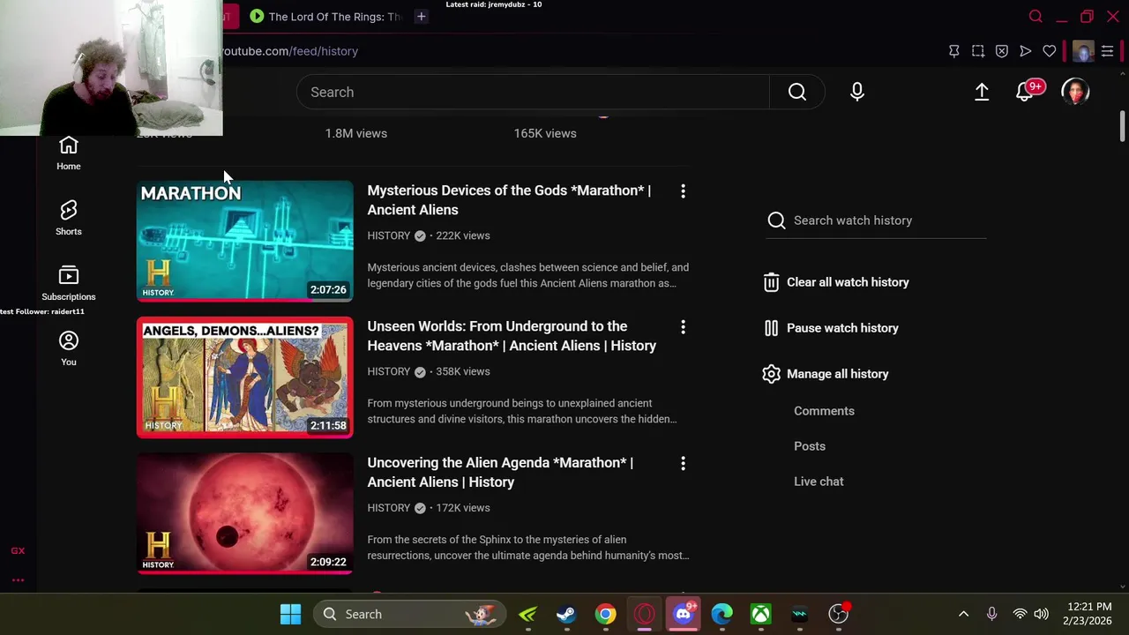The width and height of the screenshot is (1129, 635).
Task: Open the Live chat history link
Action: (819, 482)
